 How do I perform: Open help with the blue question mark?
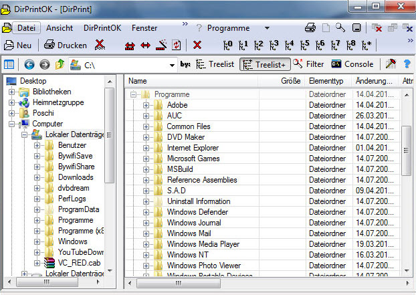[407, 64]
